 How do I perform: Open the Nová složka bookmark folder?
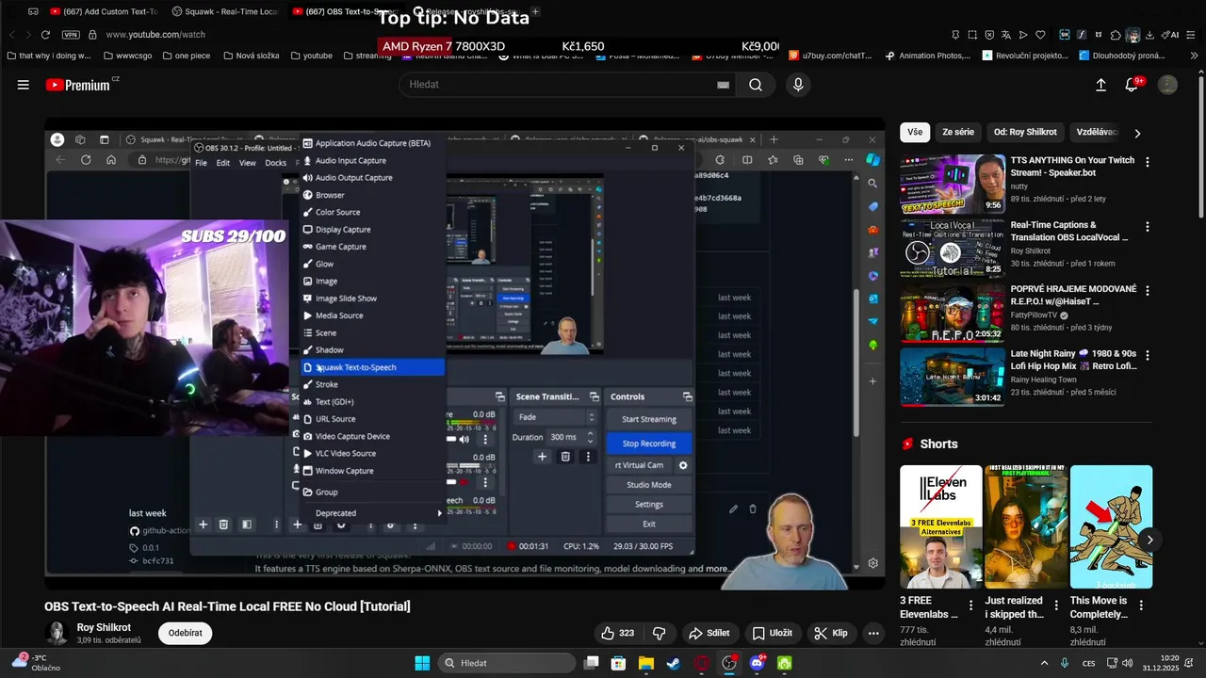pyautogui.click(x=251, y=56)
